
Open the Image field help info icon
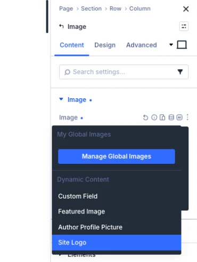coord(154,117)
